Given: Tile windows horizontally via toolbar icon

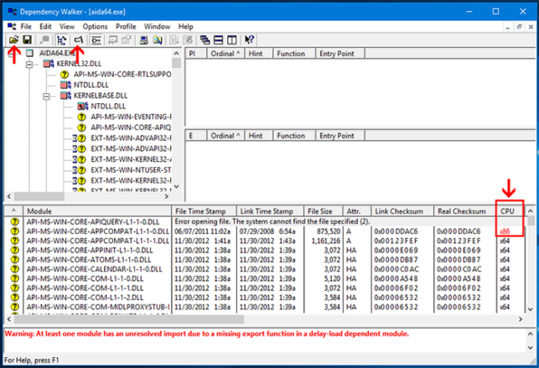Looking at the screenshot, I should point(219,40).
